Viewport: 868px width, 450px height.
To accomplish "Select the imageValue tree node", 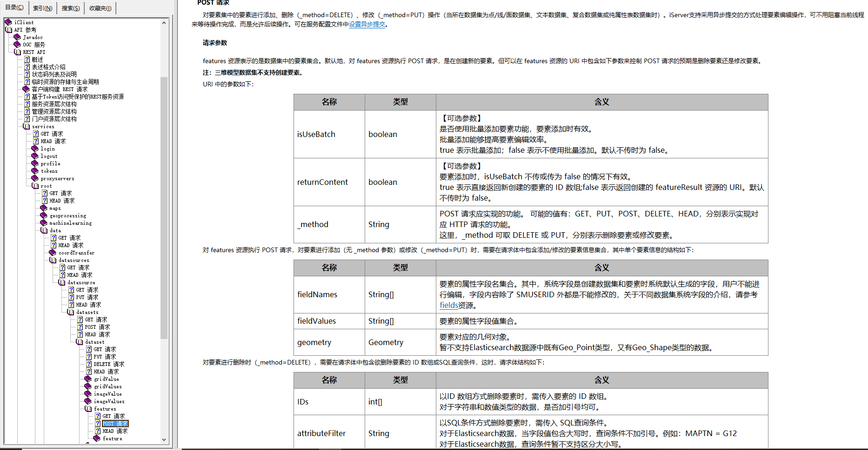I will pos(107,394).
